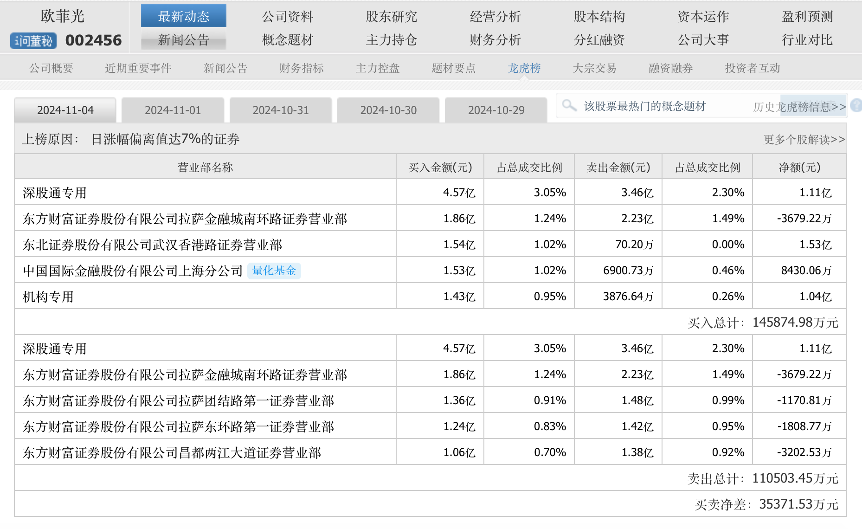Jump to 投资者互动 sub-section
Image resolution: width=862 pixels, height=529 pixels.
(x=753, y=68)
